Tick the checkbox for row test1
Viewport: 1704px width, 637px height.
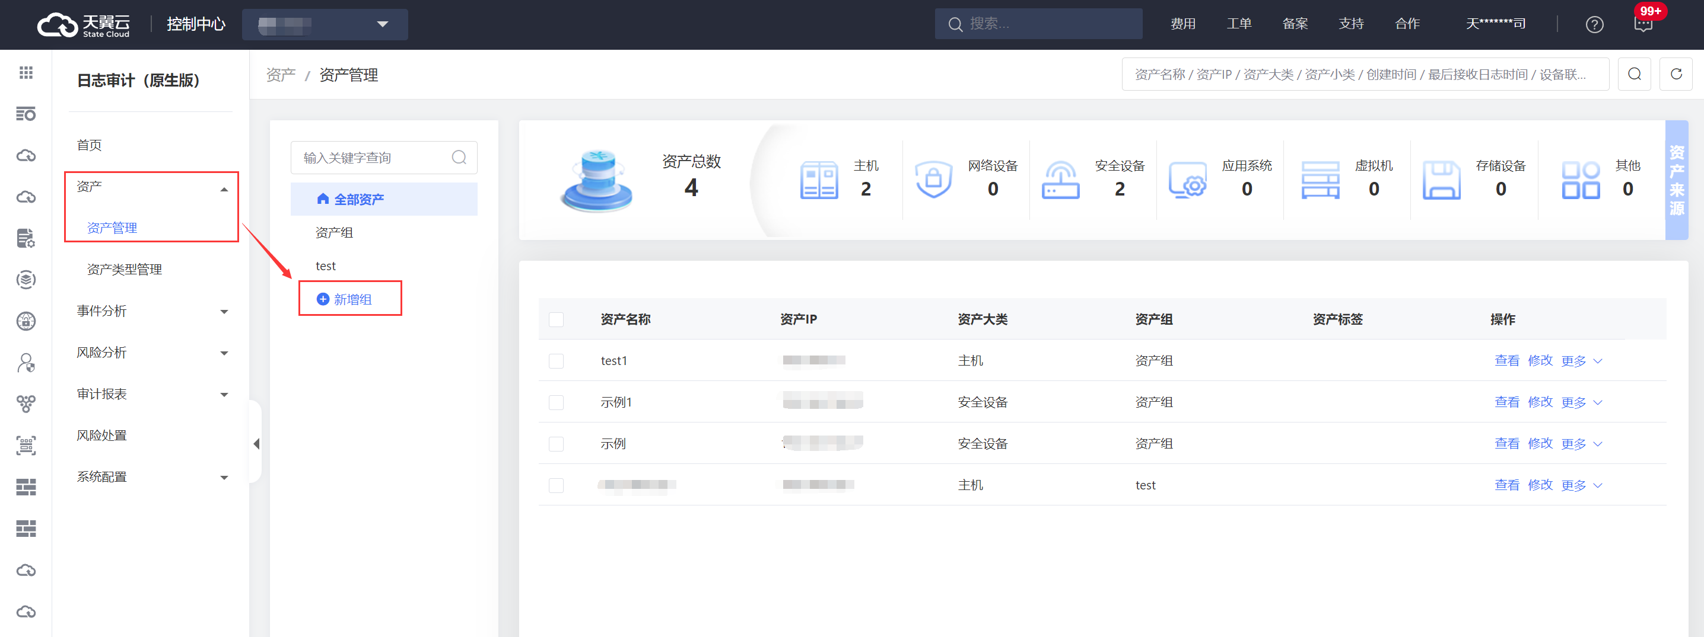(557, 361)
